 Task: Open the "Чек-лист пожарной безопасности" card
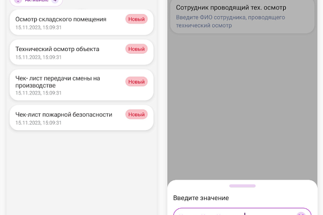coord(81,118)
